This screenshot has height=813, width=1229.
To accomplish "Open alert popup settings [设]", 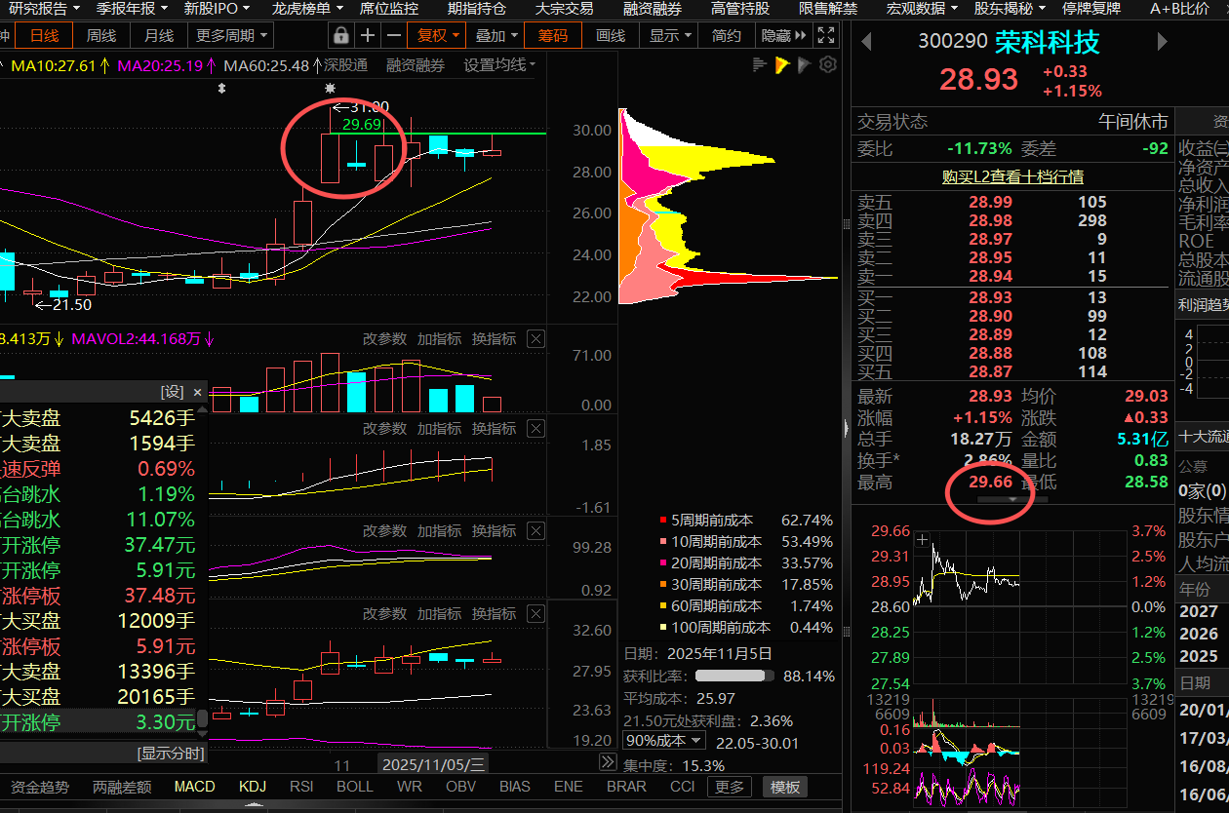I will coord(173,392).
